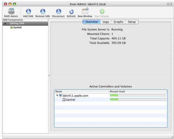Click the Total Capacity value 460.11 GB
The height and width of the screenshot is (139, 174).
[x=118, y=39]
